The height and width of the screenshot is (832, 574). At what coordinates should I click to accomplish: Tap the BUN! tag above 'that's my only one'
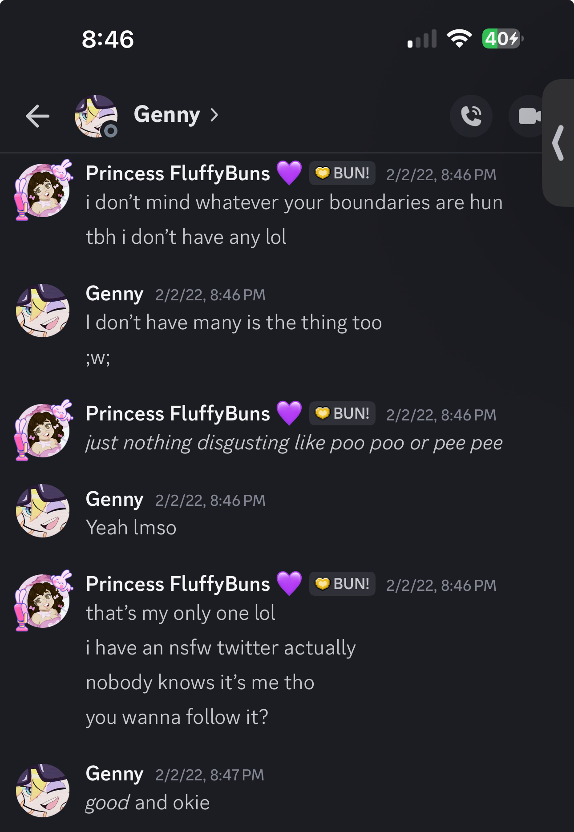(x=342, y=584)
